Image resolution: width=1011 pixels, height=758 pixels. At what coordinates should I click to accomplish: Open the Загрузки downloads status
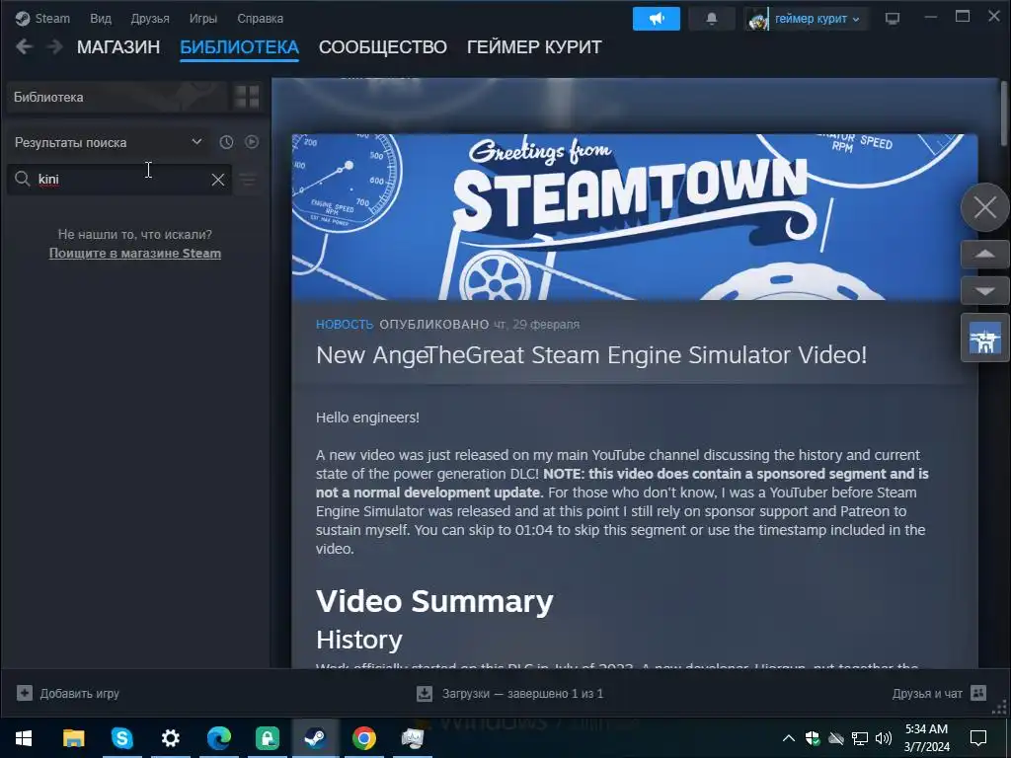[x=510, y=694]
